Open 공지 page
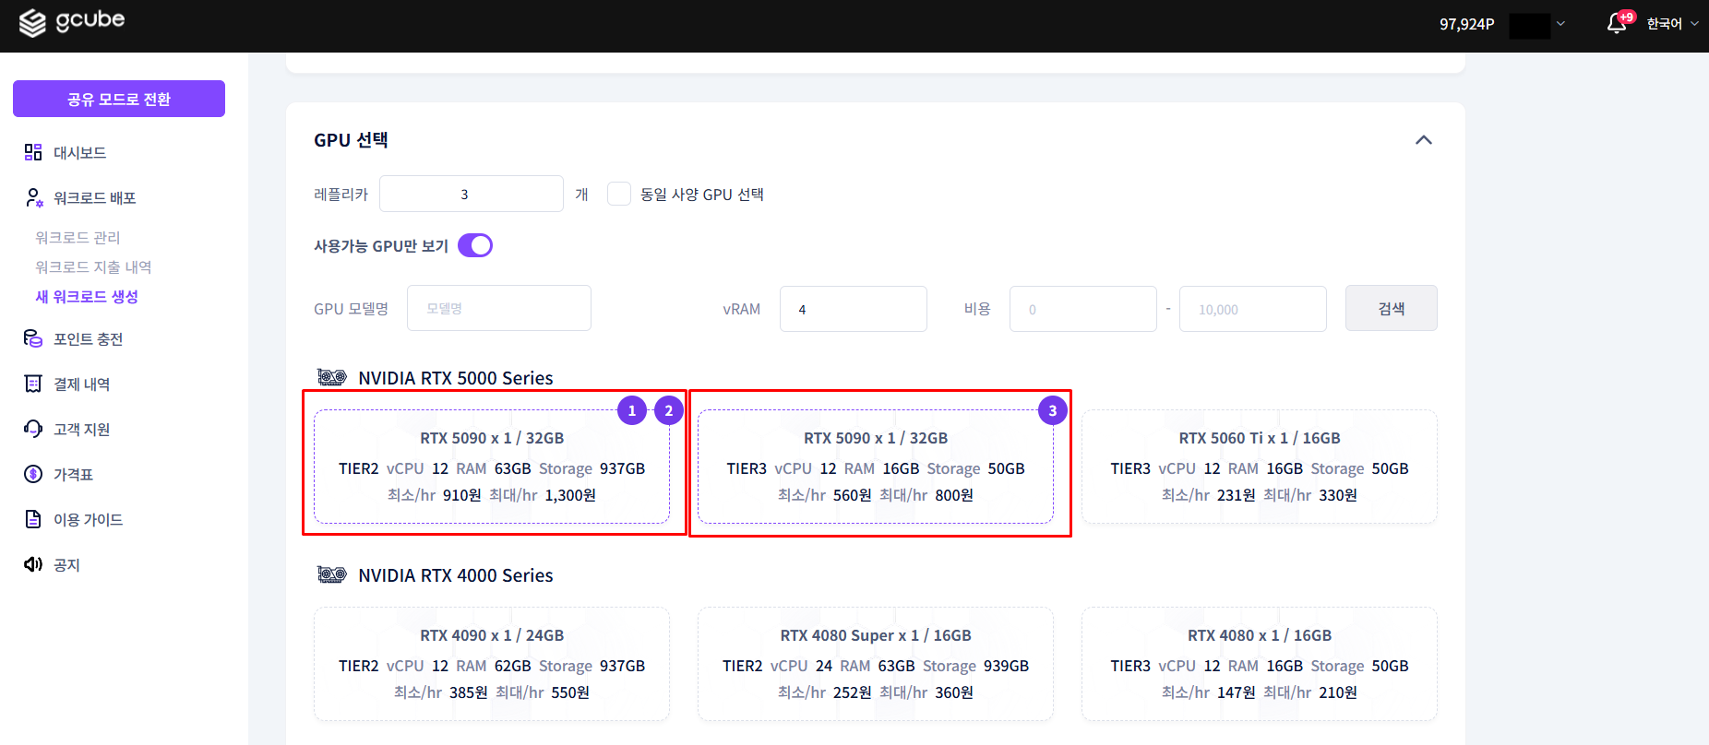 click(66, 564)
